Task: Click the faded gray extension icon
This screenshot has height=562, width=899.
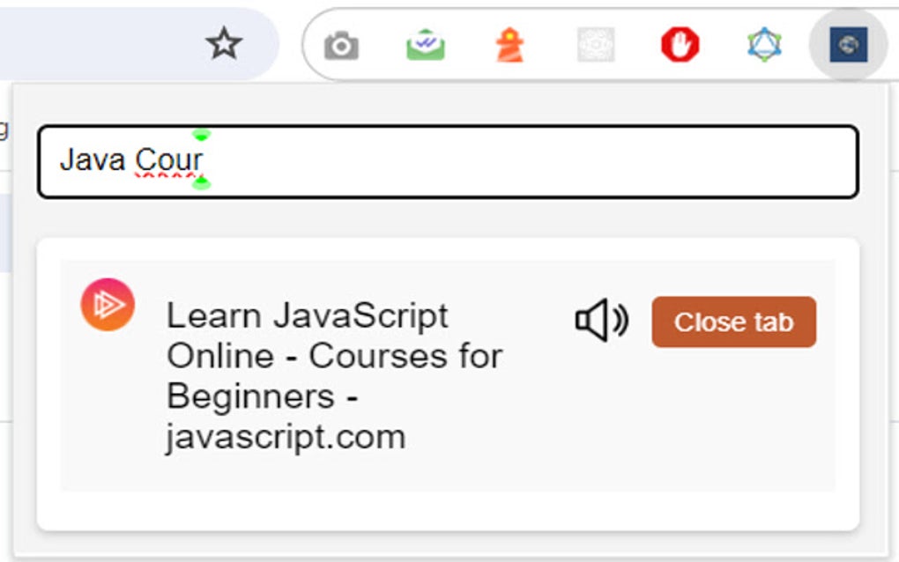Action: coord(595,45)
